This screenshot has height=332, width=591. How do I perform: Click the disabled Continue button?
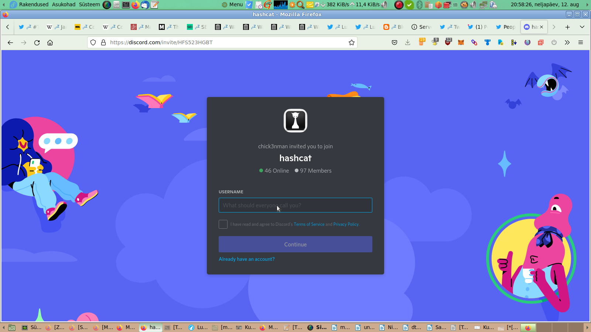[x=295, y=244]
